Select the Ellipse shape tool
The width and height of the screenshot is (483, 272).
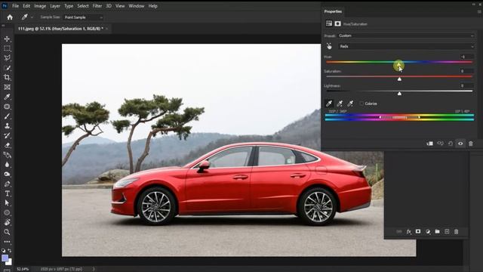pyautogui.click(x=7, y=213)
